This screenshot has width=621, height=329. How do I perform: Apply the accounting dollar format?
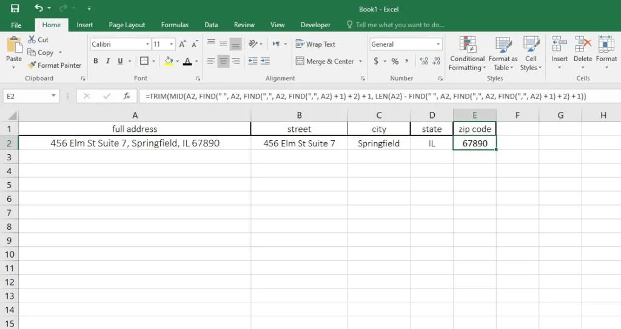[376, 61]
